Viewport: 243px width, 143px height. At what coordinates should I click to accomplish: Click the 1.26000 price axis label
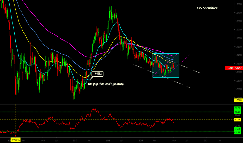coord(238,4)
